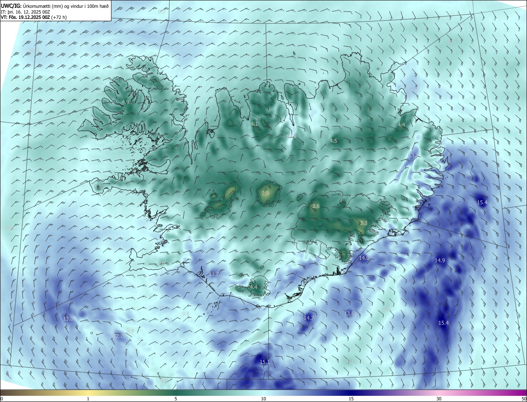
Task: Click the 14.0 precipitation value
Action: tap(364, 258)
